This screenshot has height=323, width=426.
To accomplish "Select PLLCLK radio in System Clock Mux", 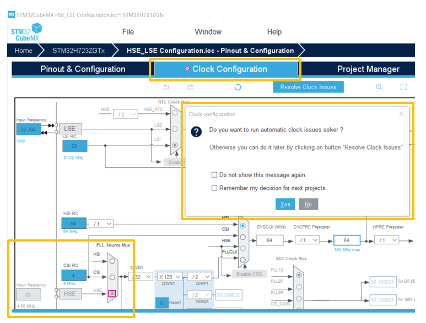I will pyautogui.click(x=243, y=260).
